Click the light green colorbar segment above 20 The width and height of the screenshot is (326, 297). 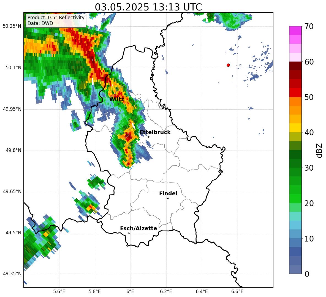coord(295,199)
